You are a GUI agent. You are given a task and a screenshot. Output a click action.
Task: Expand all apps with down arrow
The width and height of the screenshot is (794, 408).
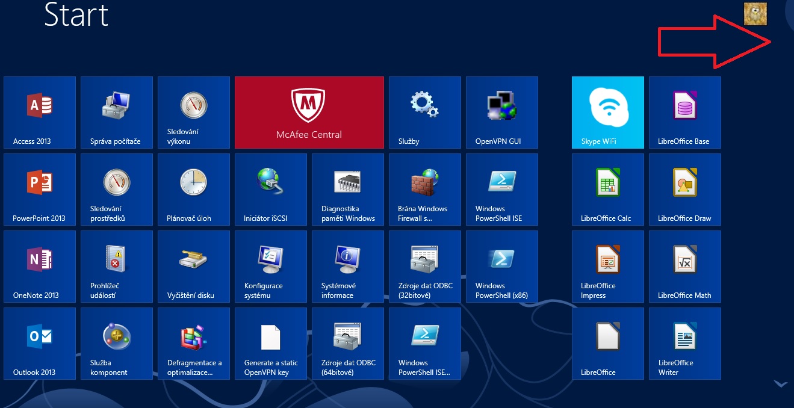(781, 384)
